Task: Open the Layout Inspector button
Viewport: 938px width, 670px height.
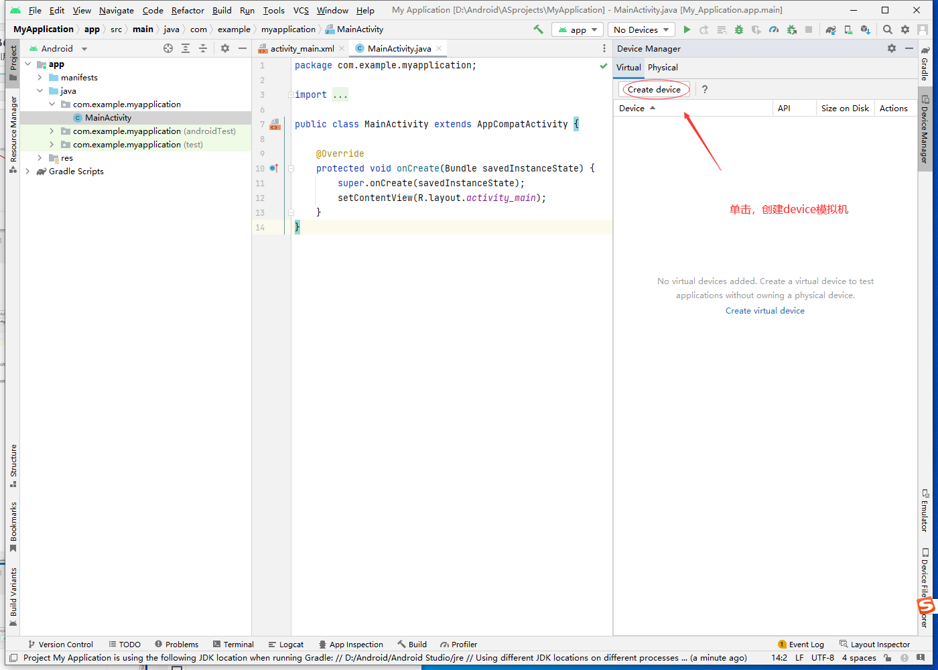Action: (874, 645)
